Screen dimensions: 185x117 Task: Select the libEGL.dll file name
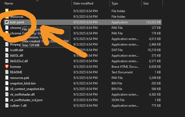16,56
